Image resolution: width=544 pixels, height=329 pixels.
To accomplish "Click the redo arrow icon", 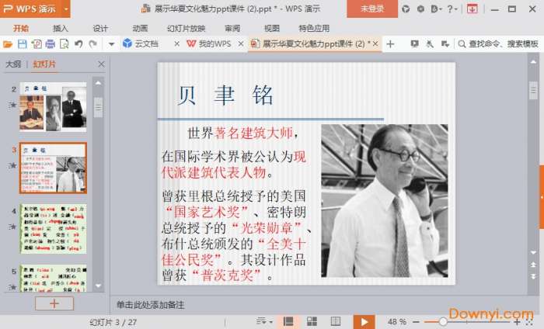I will [93, 44].
